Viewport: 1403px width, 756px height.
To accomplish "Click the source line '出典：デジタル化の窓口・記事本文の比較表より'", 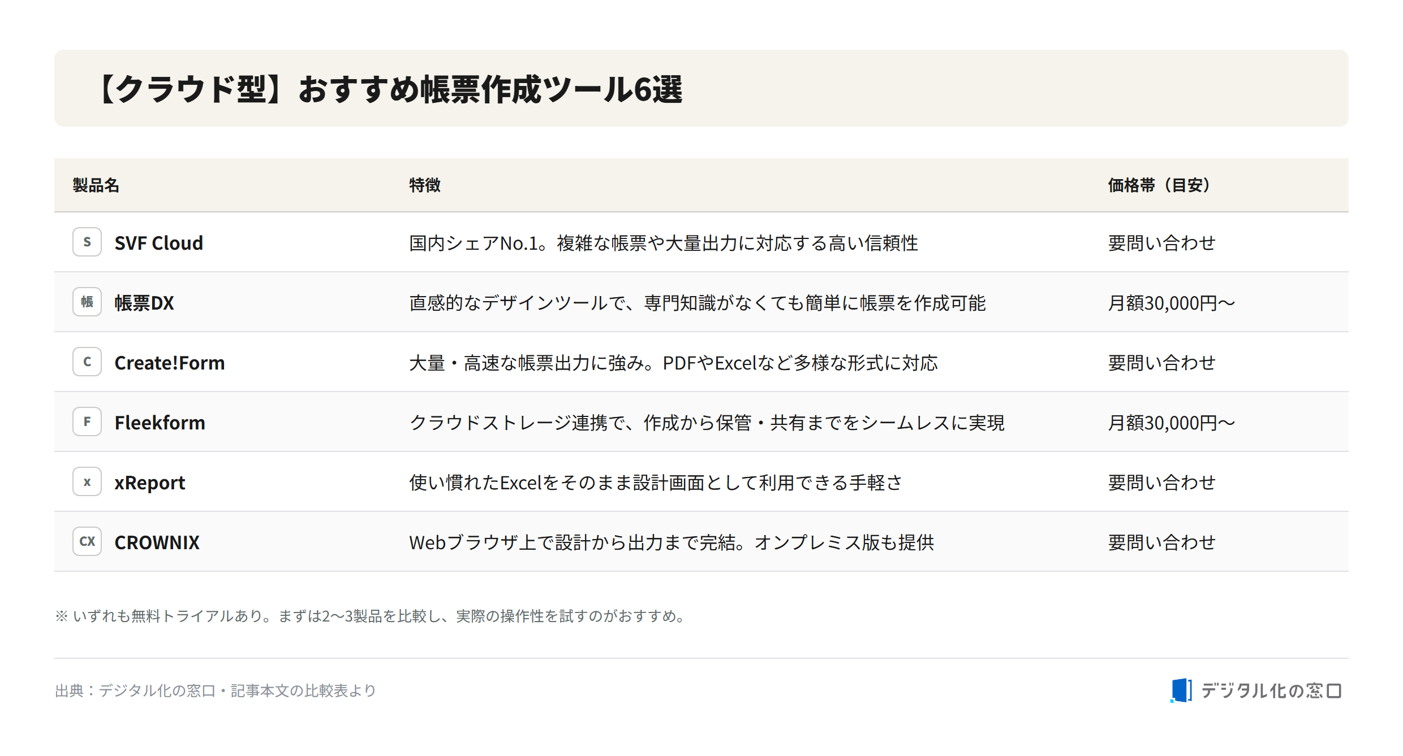I will coord(216,690).
